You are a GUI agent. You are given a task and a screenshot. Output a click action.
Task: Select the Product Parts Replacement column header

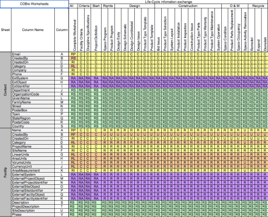232,30
